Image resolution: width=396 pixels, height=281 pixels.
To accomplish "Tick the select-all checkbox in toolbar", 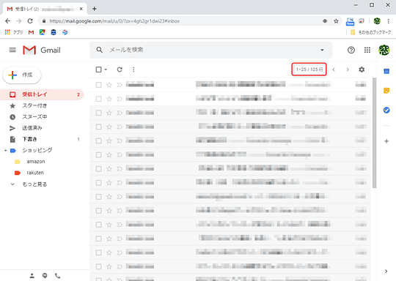I will coord(98,70).
